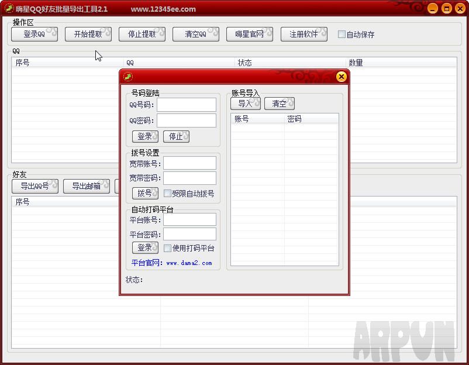Click the 登录QQ button in the main window
The image size is (469, 365).
tap(35, 34)
